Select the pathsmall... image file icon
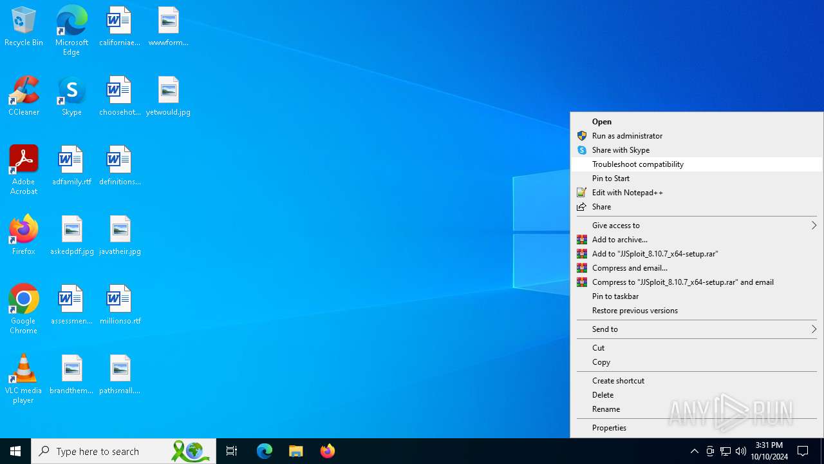This screenshot has height=464, width=824. (120, 375)
